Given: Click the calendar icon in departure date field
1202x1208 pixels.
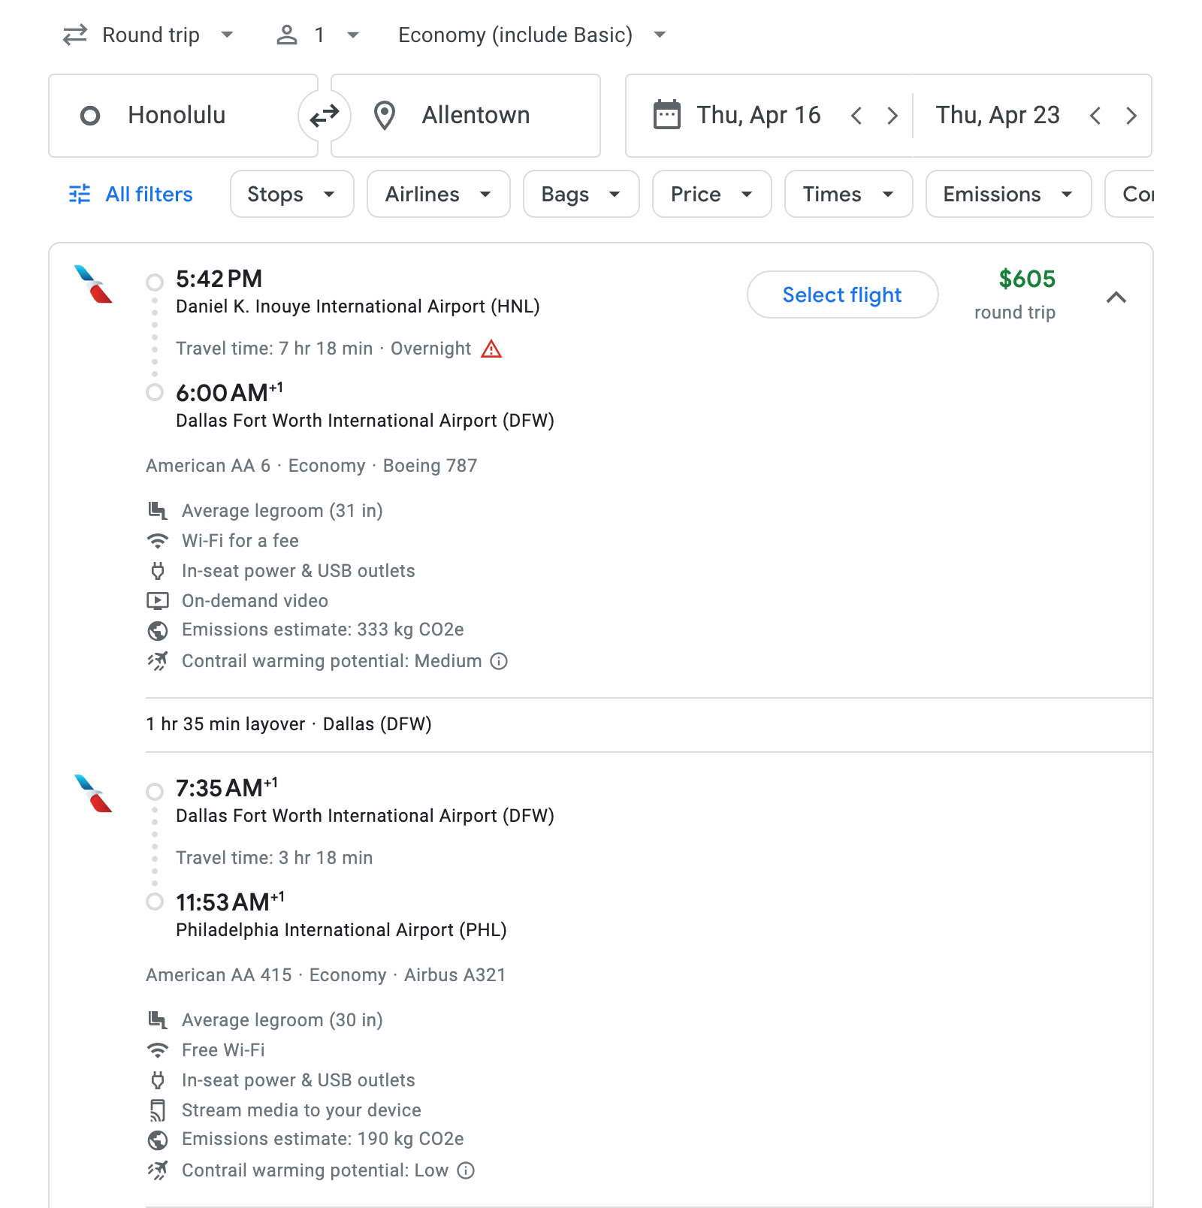Looking at the screenshot, I should click(x=667, y=116).
